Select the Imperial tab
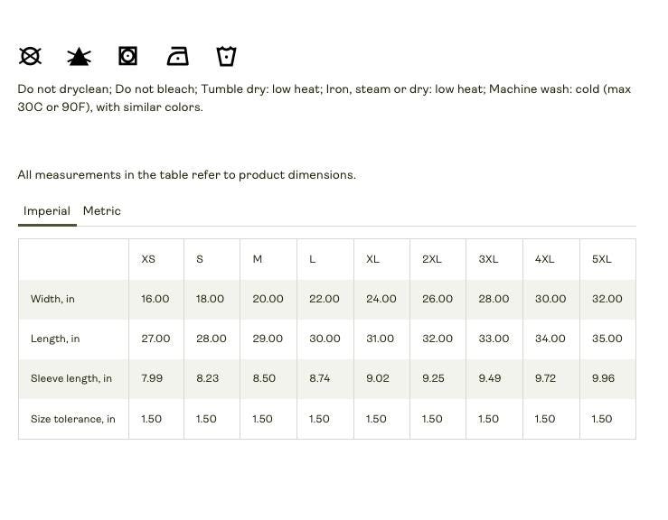The width and height of the screenshot is (668, 520). click(x=47, y=211)
